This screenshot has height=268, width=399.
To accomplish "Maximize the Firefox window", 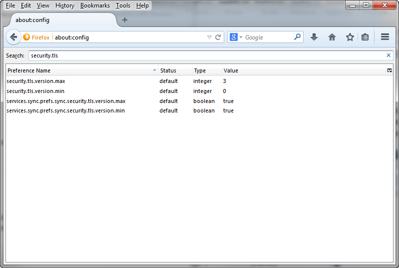I will (x=366, y=5).
